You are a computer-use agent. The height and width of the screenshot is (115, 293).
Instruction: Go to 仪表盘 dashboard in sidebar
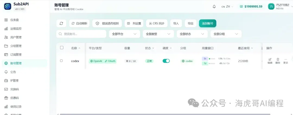coord(24,20)
